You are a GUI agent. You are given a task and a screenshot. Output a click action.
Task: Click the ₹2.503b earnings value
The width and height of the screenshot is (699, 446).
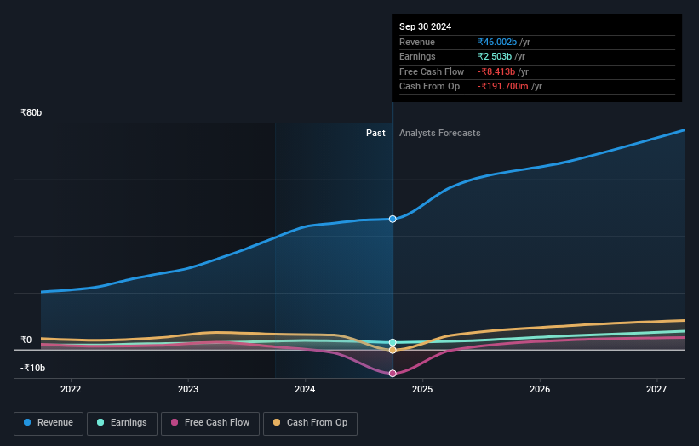(x=495, y=56)
